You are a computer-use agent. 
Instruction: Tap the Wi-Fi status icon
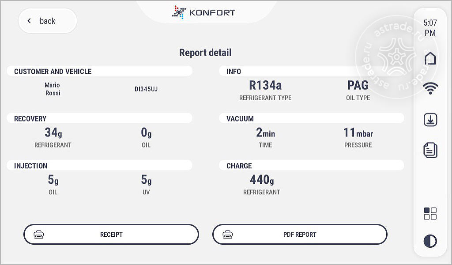430,88
